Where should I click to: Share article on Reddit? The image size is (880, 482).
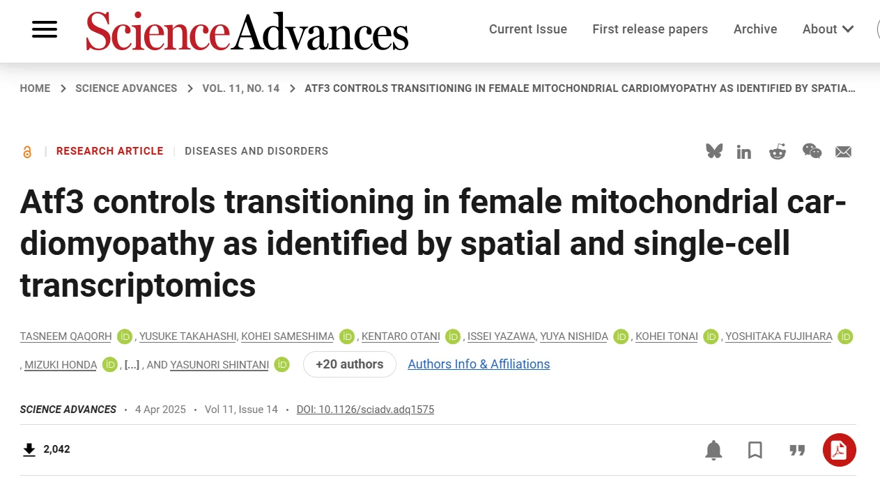(x=778, y=151)
